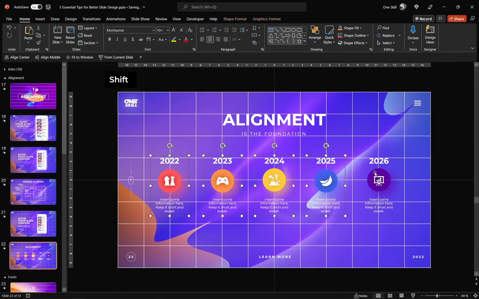Click From Current Slide button
479x299 pixels.
pyautogui.click(x=116, y=57)
